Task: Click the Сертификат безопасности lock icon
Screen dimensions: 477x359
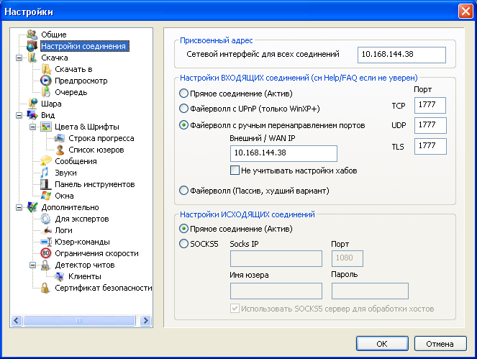Action: 45,288
